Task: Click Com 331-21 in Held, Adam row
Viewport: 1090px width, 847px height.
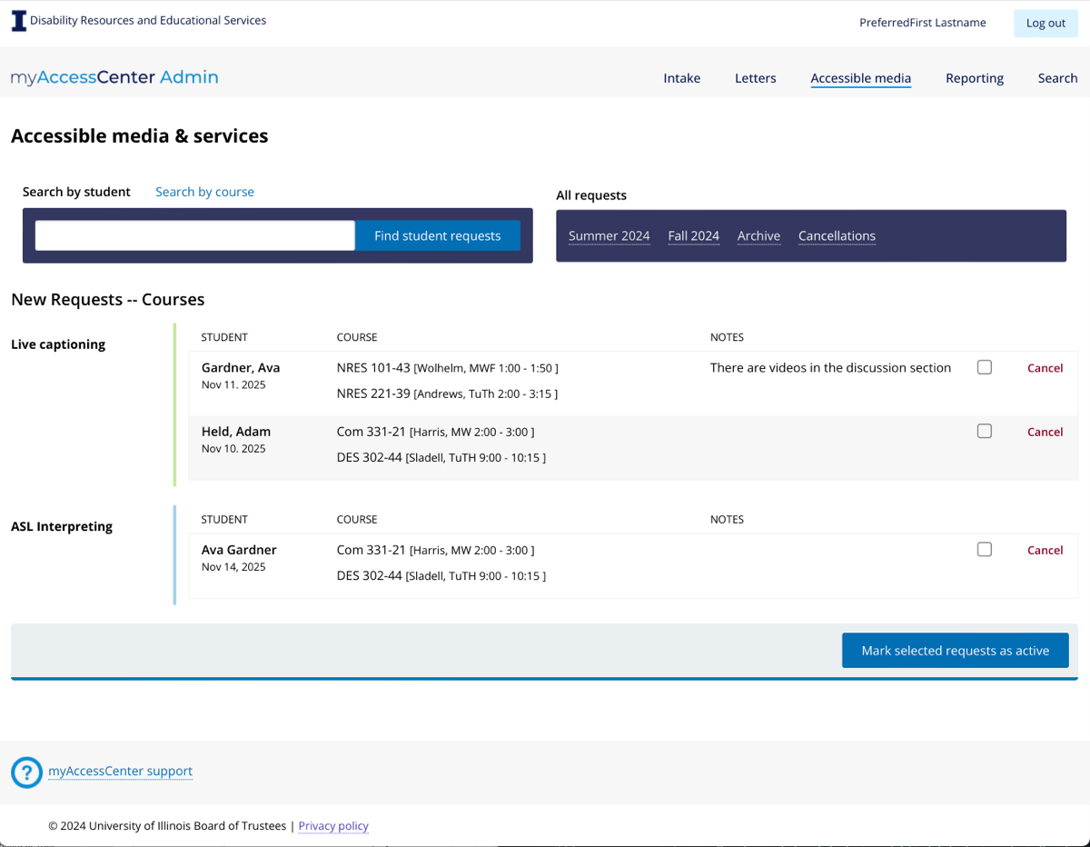Action: click(x=372, y=432)
